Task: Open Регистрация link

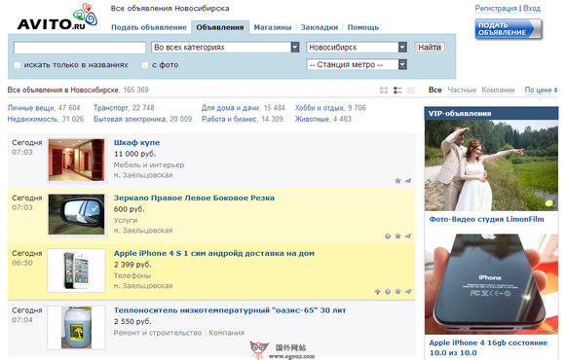Action: [x=496, y=9]
